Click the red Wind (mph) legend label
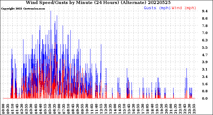 pyautogui.click(x=184, y=8)
